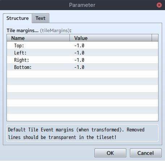The width and height of the screenshot is (165, 161).
Task: Click the description text about Tile Event margins
Action: coord(76,133)
